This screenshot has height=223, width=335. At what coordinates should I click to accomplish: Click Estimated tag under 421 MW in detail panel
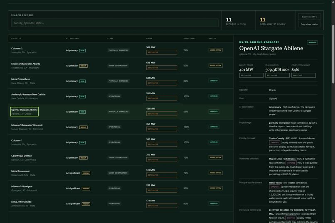pyautogui.click(x=251, y=75)
